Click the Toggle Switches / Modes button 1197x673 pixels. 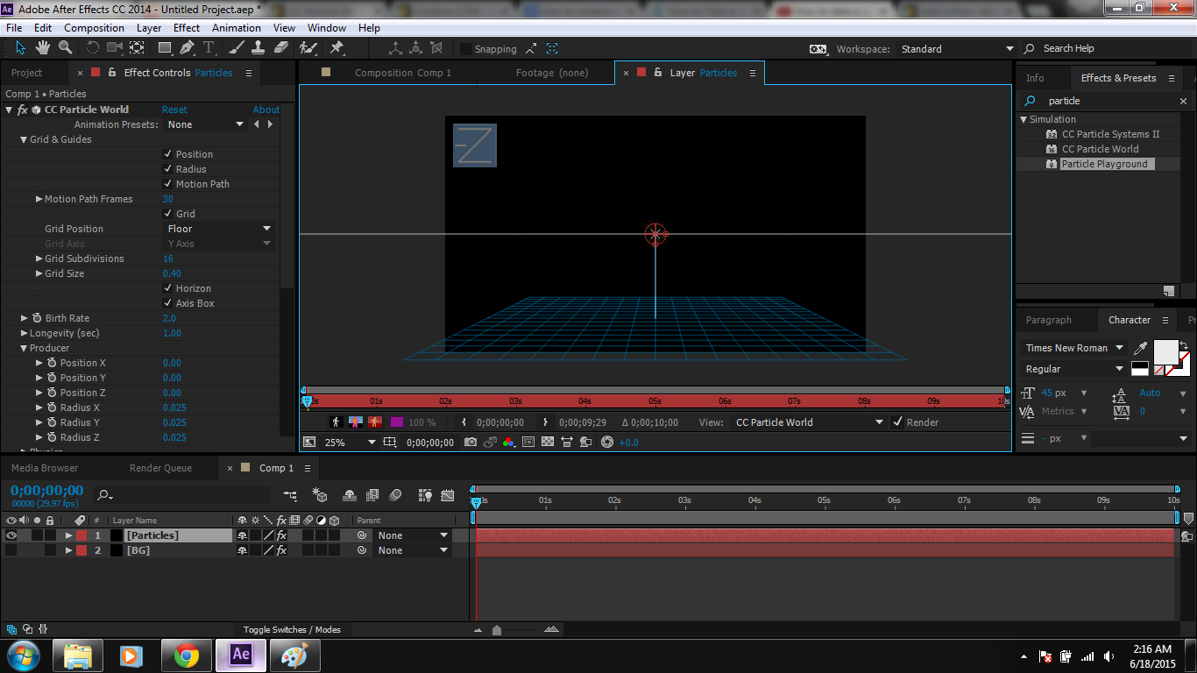[292, 629]
